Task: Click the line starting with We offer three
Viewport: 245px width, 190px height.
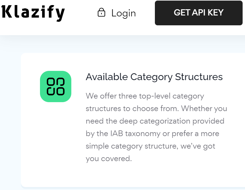Action: pyautogui.click(x=145, y=96)
